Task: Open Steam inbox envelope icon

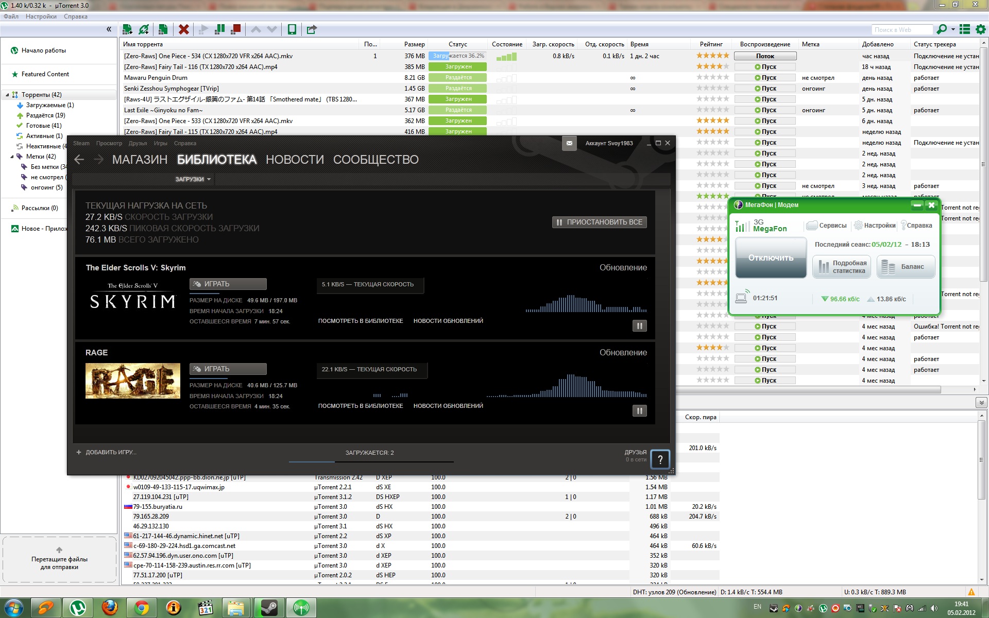Action: click(569, 143)
